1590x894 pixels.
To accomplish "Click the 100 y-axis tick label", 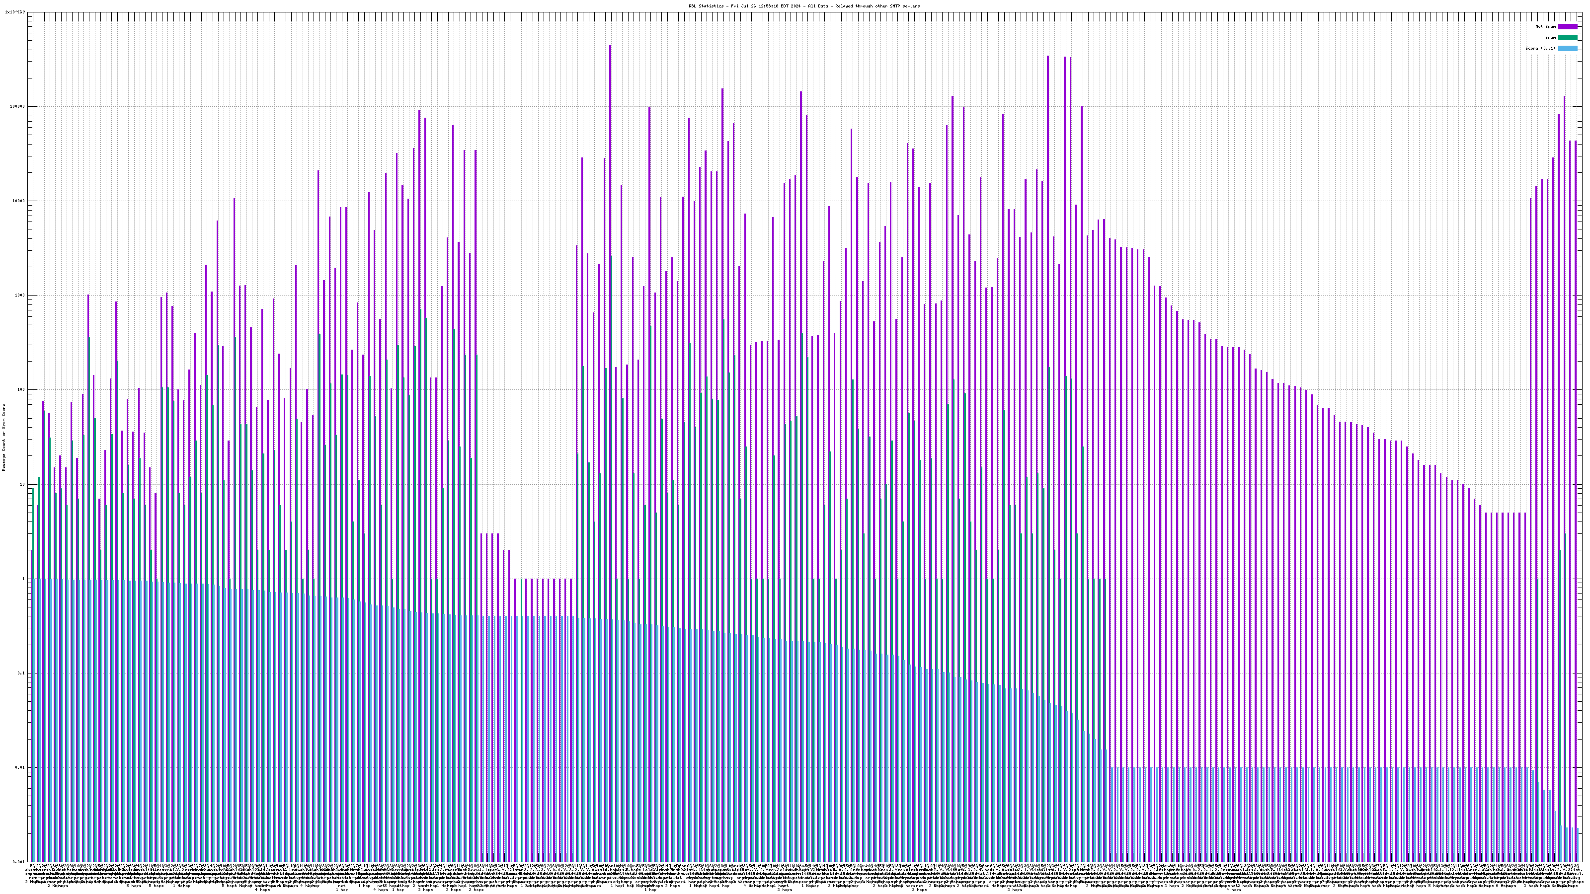I will click(21, 389).
